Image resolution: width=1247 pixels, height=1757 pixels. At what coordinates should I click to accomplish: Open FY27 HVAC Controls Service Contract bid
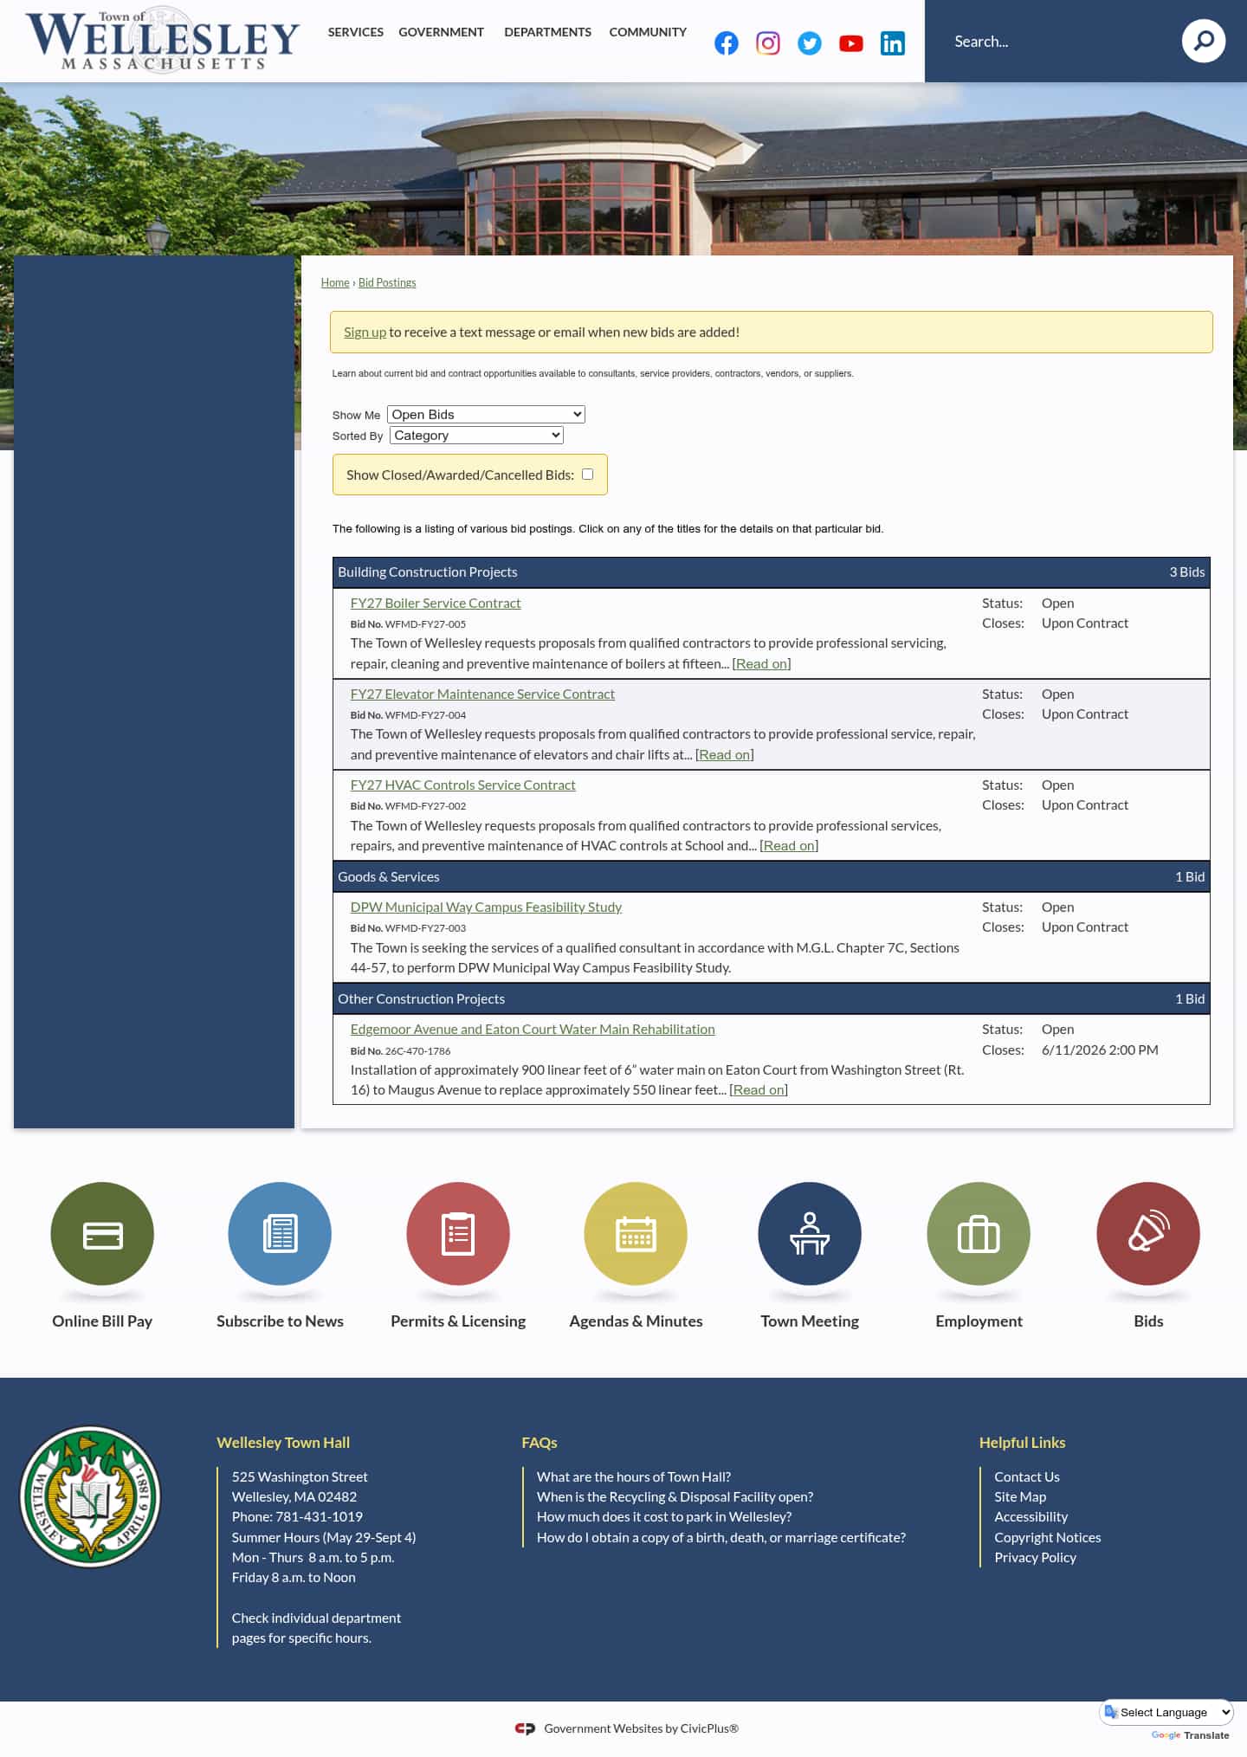pyautogui.click(x=462, y=785)
